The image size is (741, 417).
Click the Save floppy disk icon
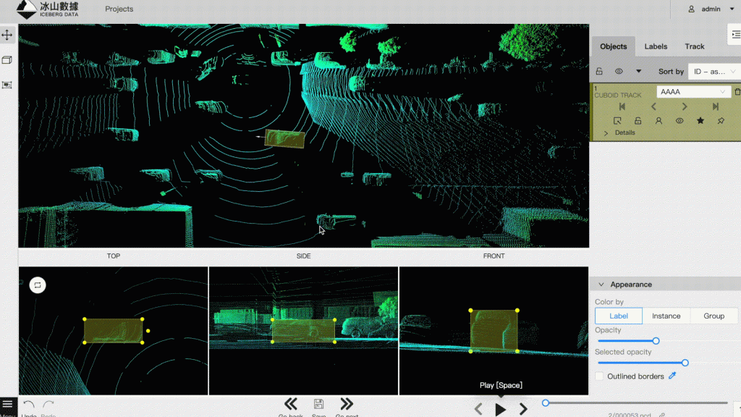[318, 404]
